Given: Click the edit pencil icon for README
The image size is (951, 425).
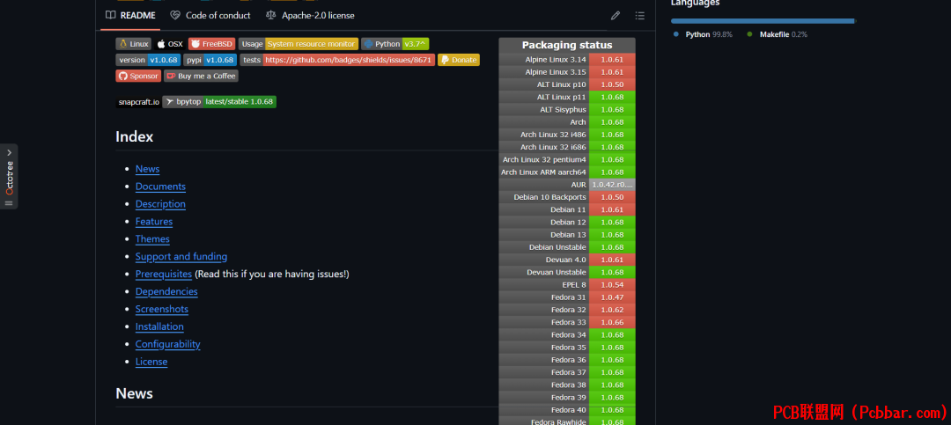Looking at the screenshot, I should 616,16.
